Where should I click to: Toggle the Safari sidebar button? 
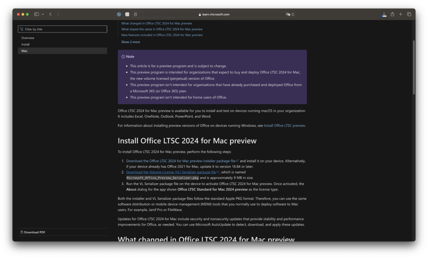(x=36, y=14)
